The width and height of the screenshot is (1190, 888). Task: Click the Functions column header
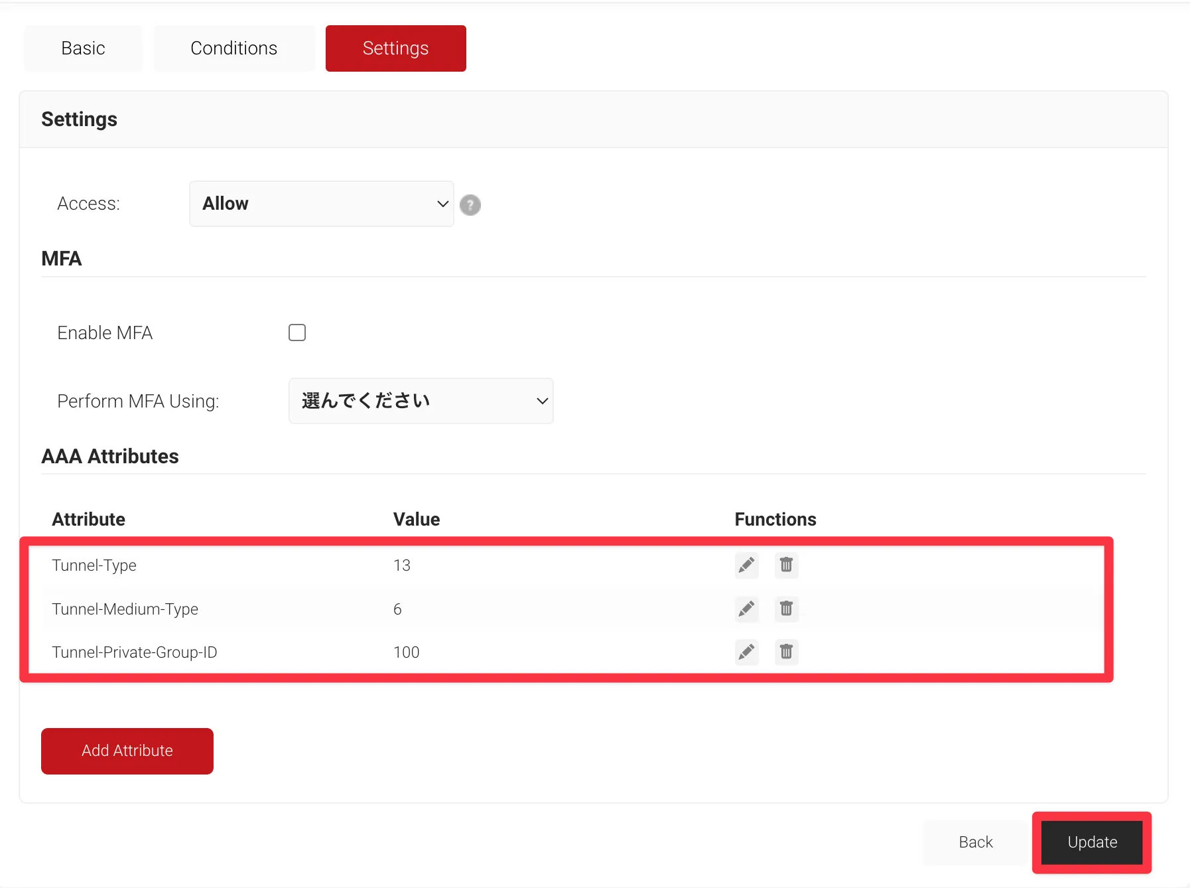[775, 519]
